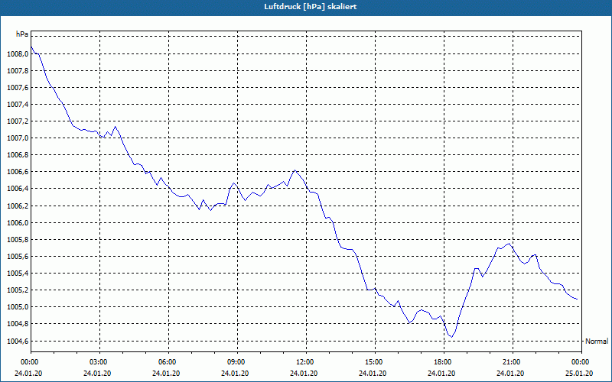Click the 21:00 time label
The height and width of the screenshot is (382, 612).
(x=513, y=362)
